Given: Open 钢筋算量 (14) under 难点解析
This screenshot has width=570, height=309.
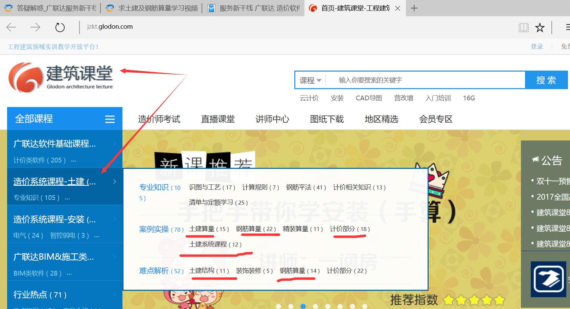Looking at the screenshot, I should [x=299, y=271].
